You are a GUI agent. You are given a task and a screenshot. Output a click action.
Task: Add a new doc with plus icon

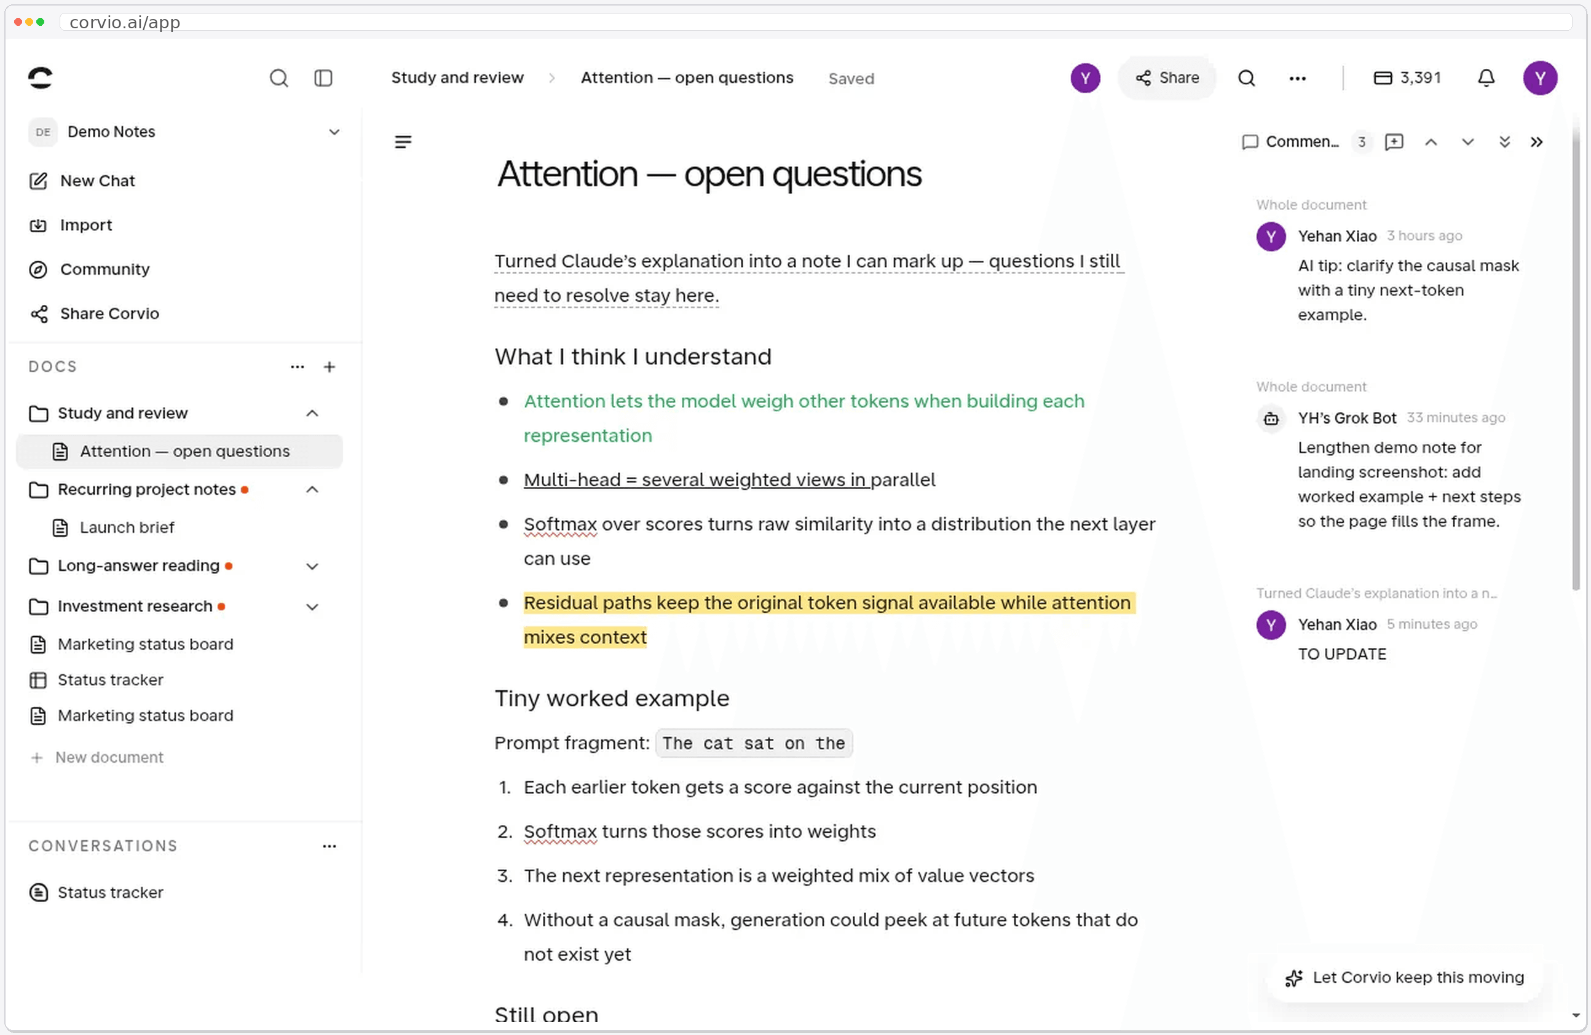[x=330, y=367]
